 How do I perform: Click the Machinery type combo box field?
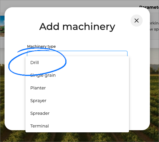(77, 53)
